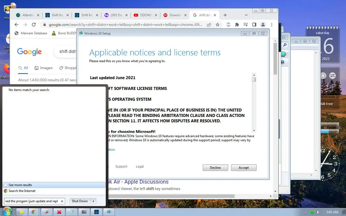
Task: Open the paint-style taskbar icon
Action: pyautogui.click(x=46, y=212)
